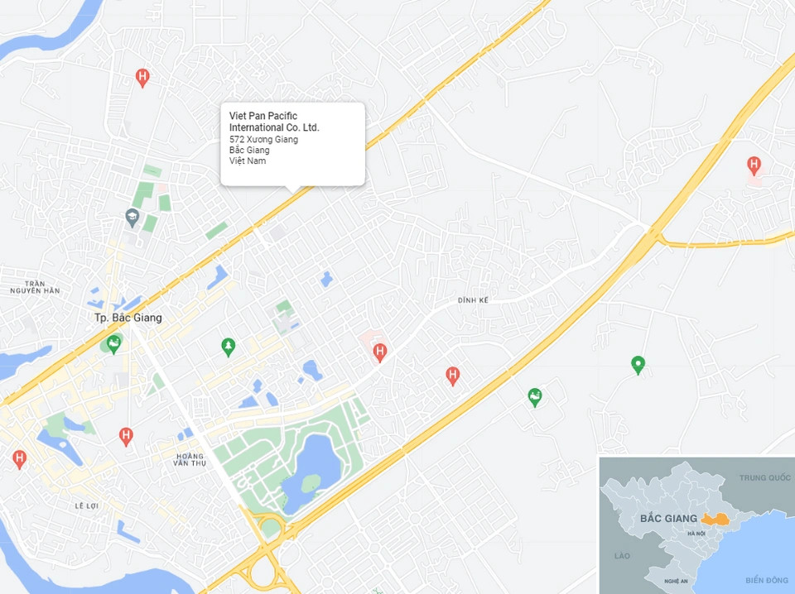Click the Tp. Bắc Giang city label

[128, 318]
